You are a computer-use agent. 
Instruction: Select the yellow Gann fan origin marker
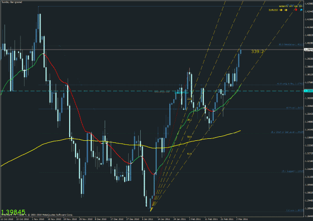pyautogui.click(x=151, y=209)
